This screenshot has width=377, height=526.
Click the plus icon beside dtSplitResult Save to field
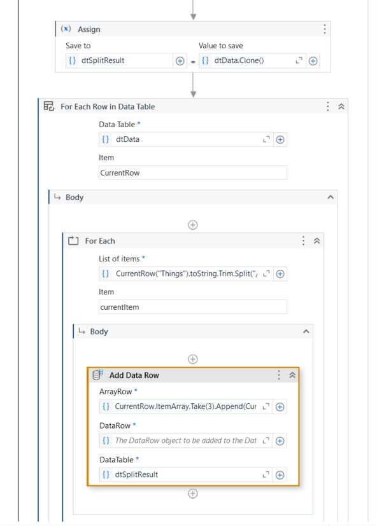pos(181,60)
